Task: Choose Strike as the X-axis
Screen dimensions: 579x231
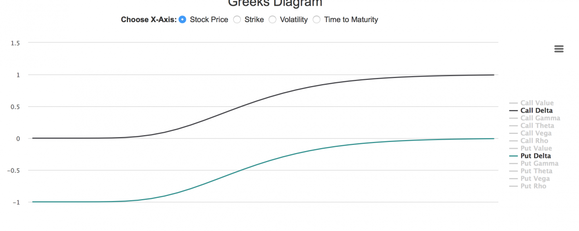Action: coord(237,20)
